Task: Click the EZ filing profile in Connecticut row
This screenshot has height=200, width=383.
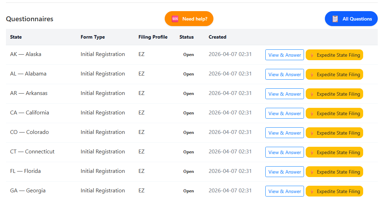Action: point(141,152)
